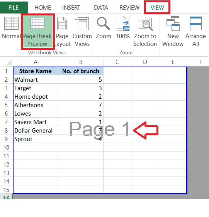Click the Select All corner triangle
This screenshot has width=209, height=217.
(x=9, y=62)
